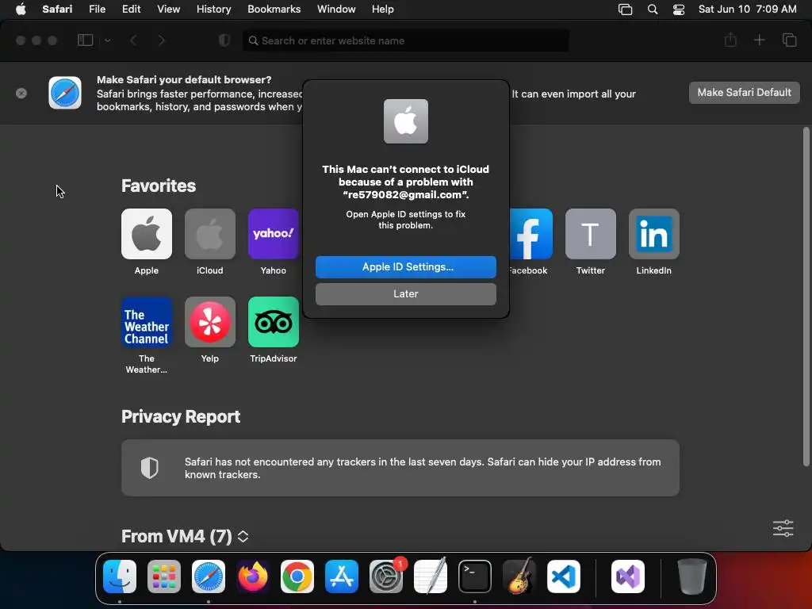This screenshot has height=609, width=812.
Task: Open the Twitter favorite tile
Action: [590, 234]
